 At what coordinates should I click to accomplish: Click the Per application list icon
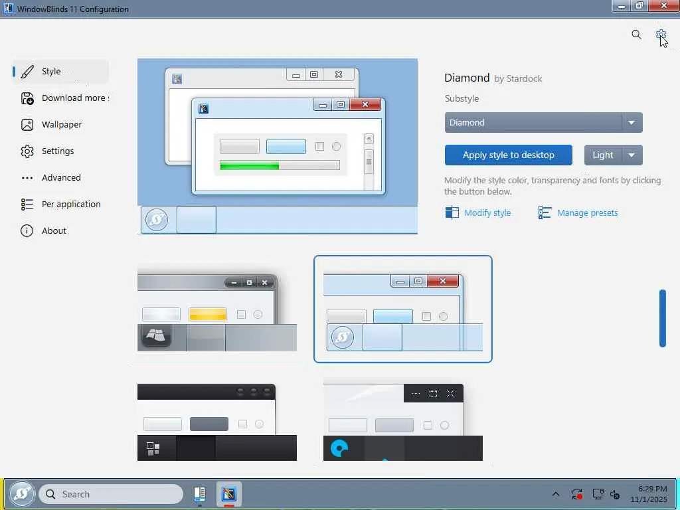27,205
